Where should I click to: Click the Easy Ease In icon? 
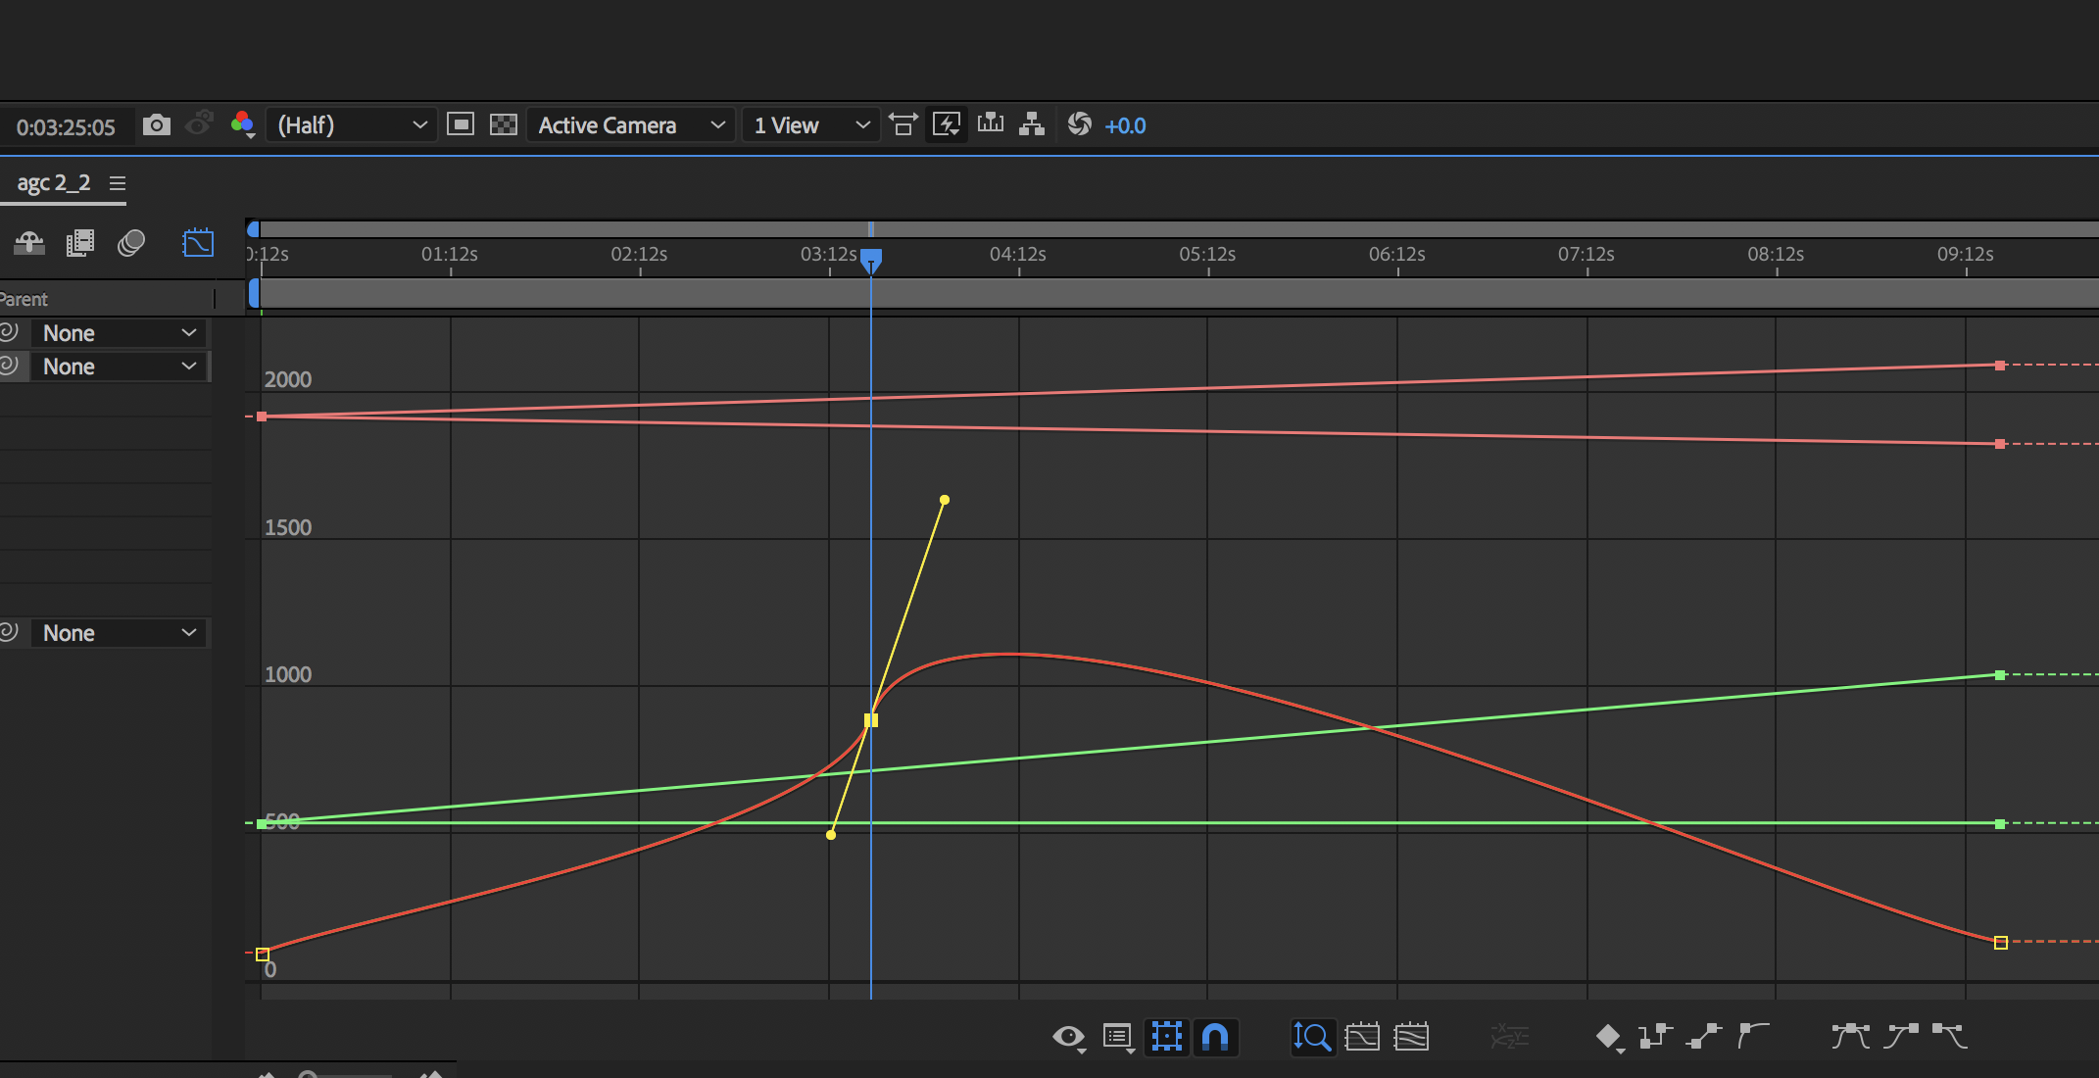tap(1900, 1036)
